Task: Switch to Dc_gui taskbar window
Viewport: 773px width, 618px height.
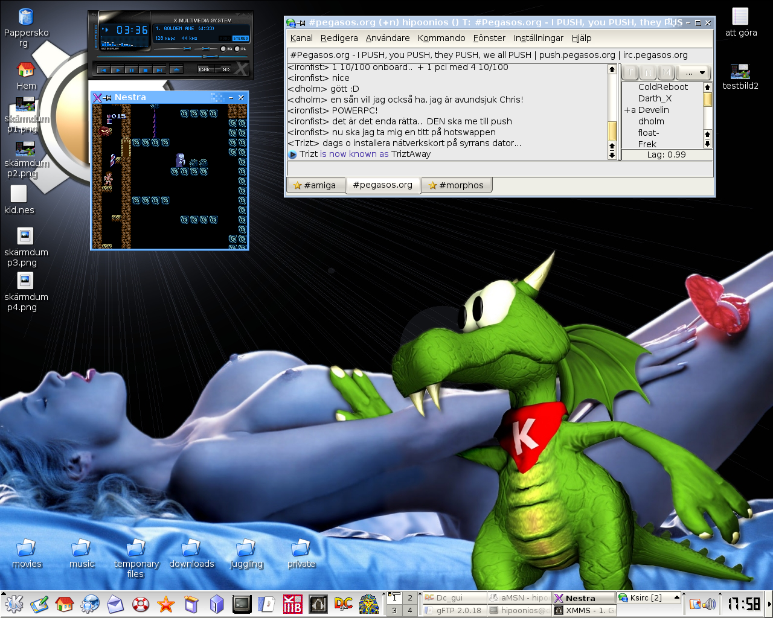Action: click(454, 597)
